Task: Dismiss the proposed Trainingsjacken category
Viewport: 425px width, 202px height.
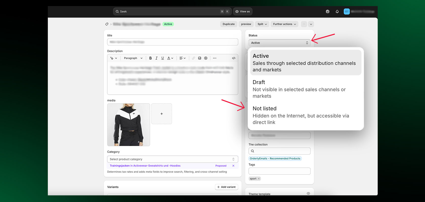Action: [x=233, y=166]
